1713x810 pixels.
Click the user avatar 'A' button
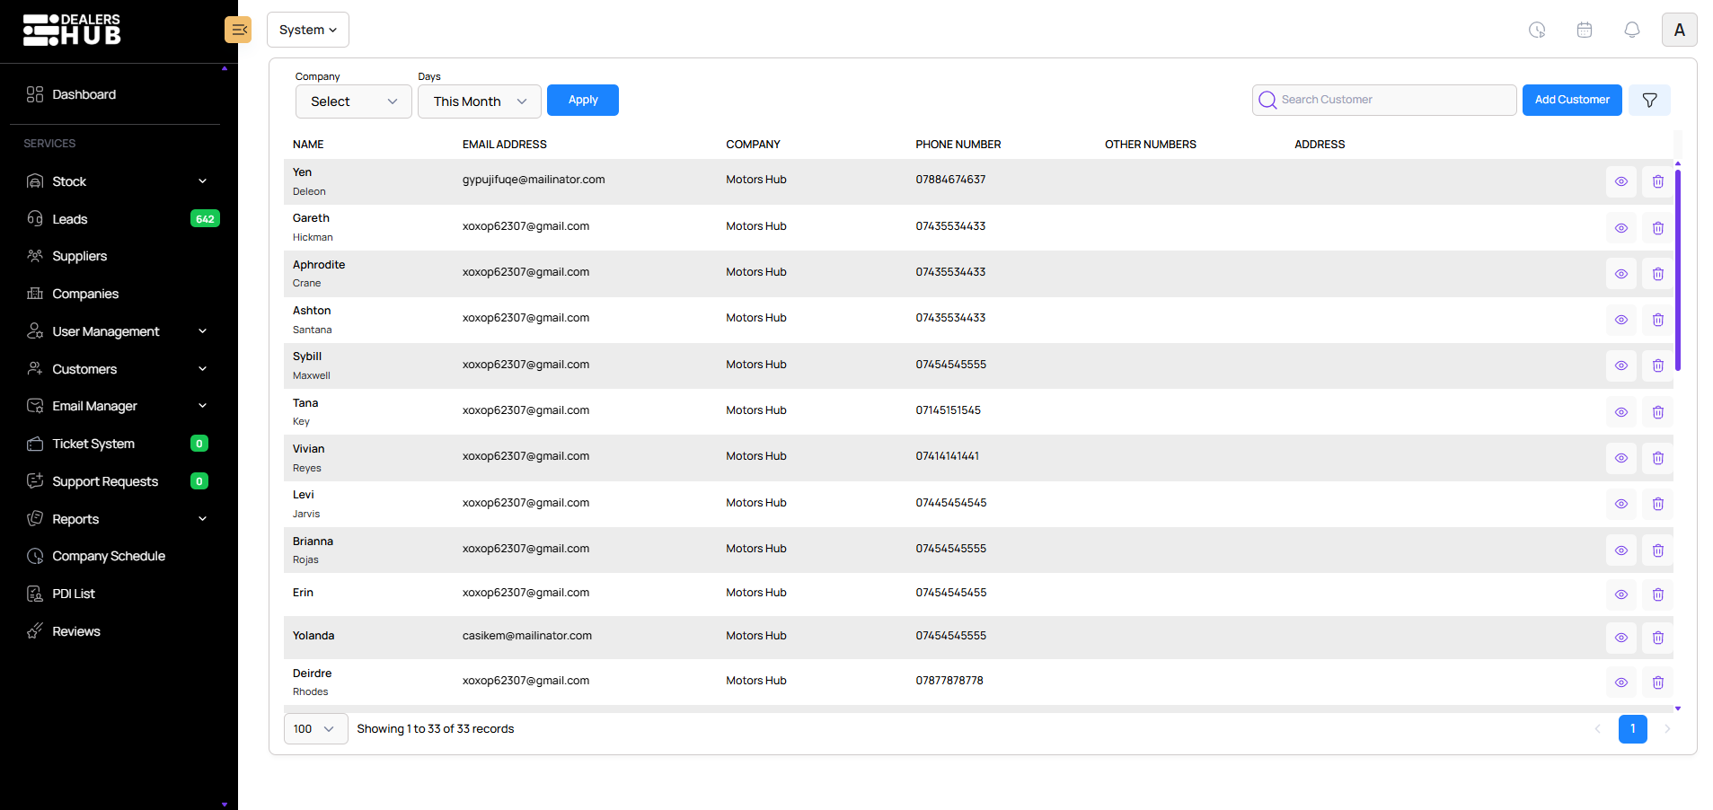click(x=1679, y=30)
